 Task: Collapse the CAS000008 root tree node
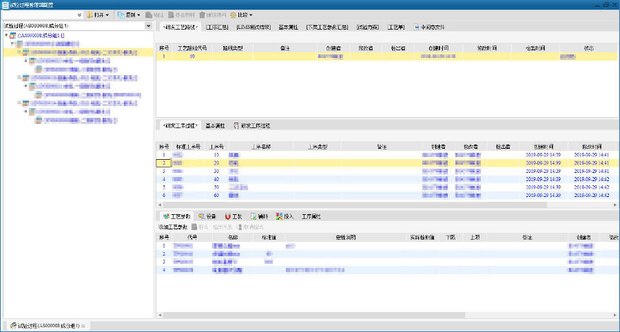[x=6, y=34]
